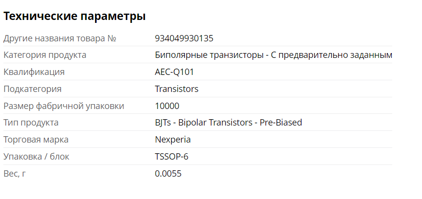
Task: Click the Технические параметры heading
Action: pos(75,16)
